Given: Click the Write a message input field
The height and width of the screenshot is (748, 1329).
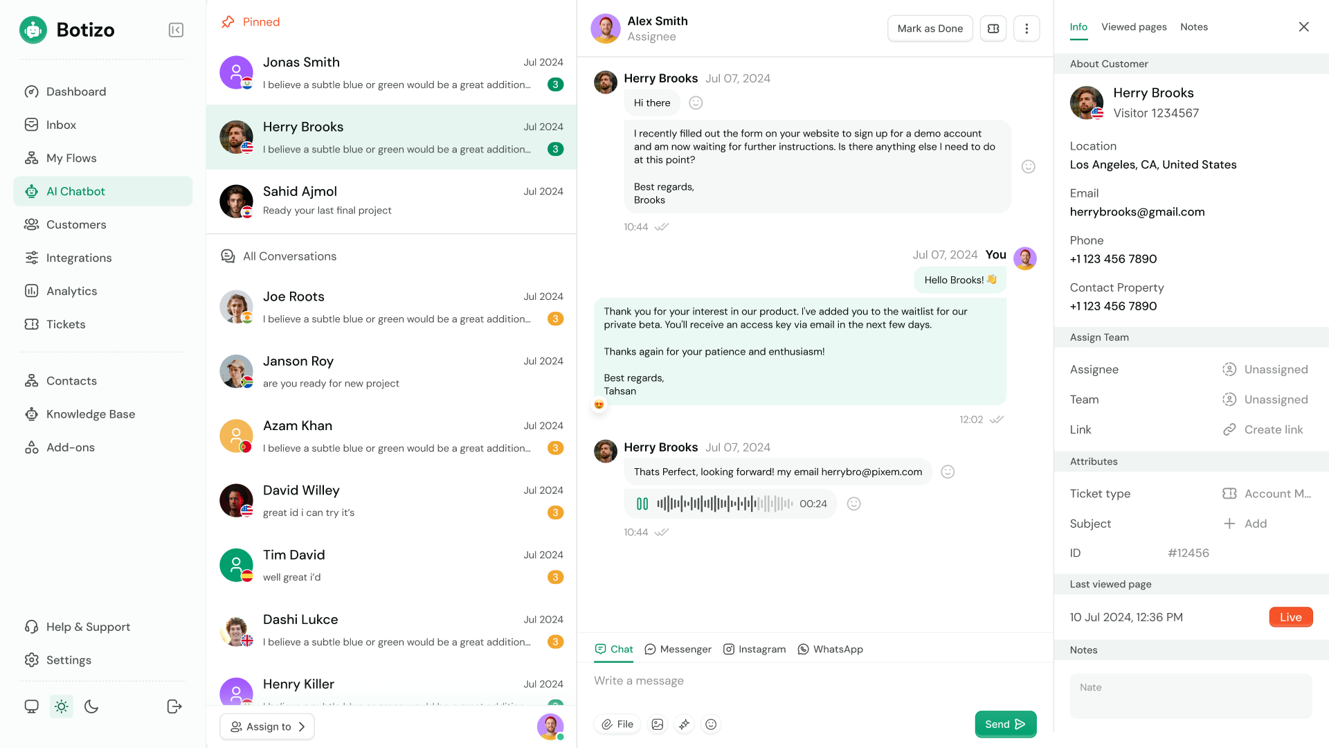Looking at the screenshot, I should 761,680.
